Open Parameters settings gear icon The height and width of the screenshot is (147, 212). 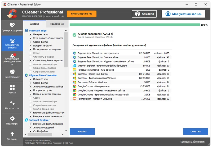(x=12, y=118)
